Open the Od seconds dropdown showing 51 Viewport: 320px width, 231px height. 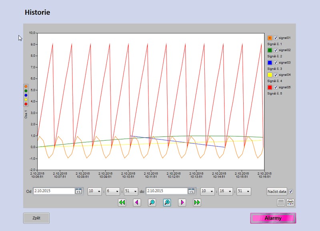pos(131,191)
